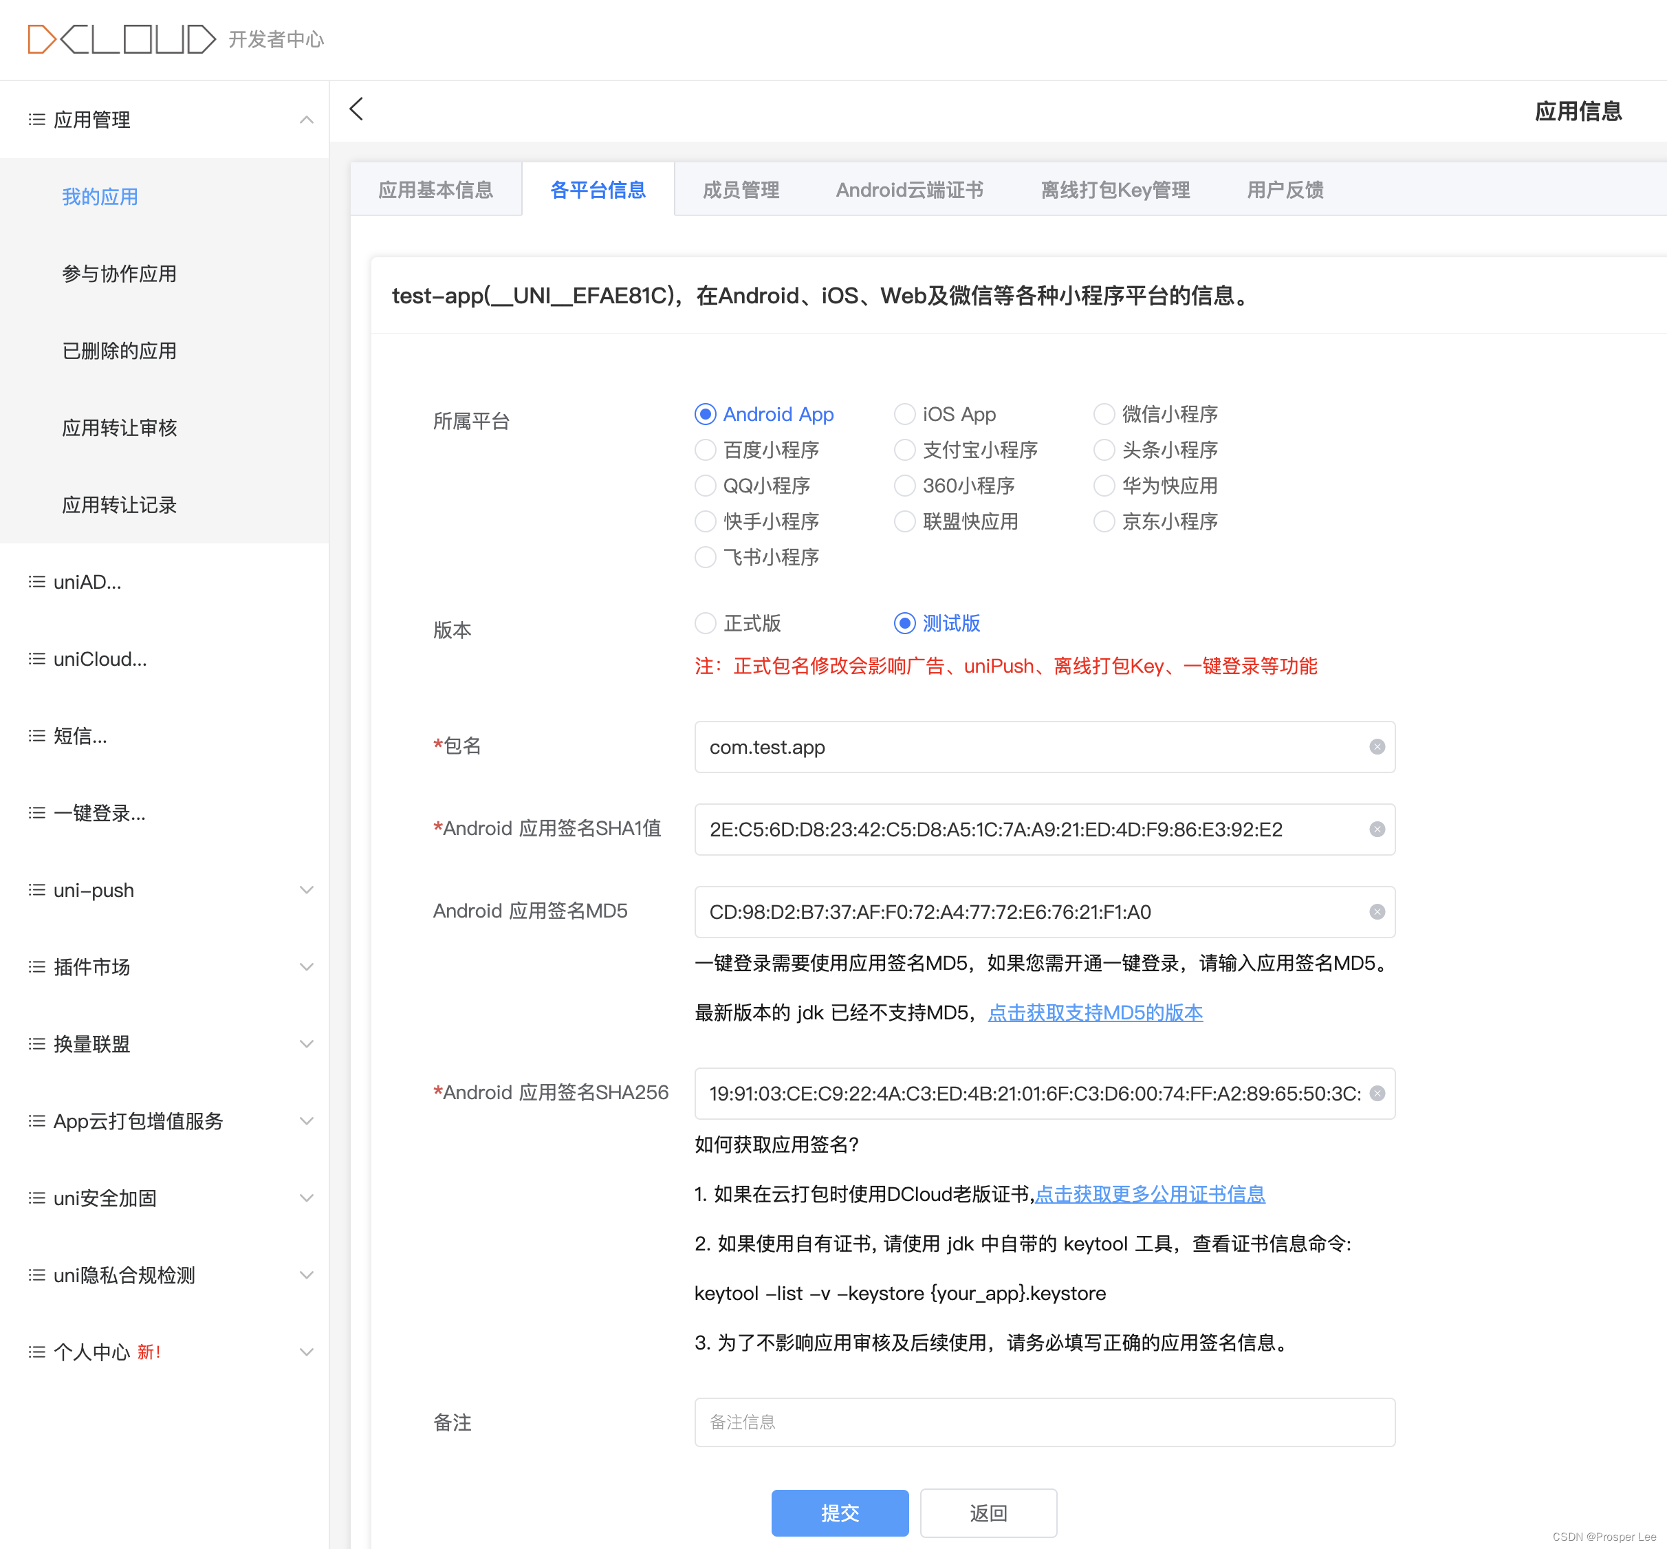Select 百度小程序 platform radio
This screenshot has width=1667, height=1549.
coord(706,450)
